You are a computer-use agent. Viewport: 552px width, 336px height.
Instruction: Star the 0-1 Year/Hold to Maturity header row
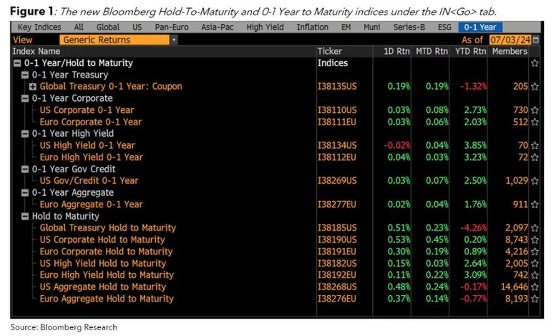[x=535, y=63]
